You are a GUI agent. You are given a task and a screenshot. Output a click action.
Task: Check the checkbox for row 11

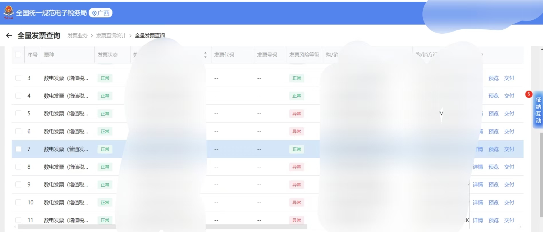point(18,220)
